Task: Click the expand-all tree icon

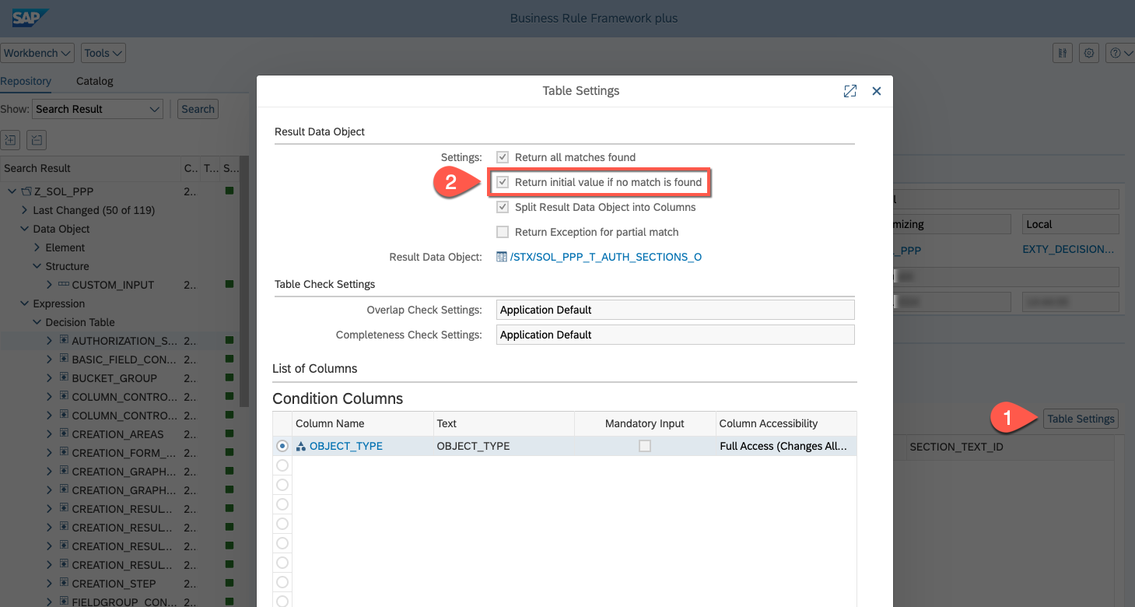Action: coord(10,140)
